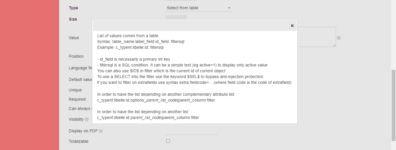396x150 pixels.
Task: Click the Default value label
Action: pyautogui.click(x=80, y=79)
